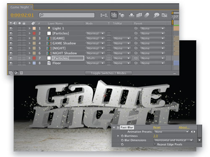Expand Layer Switches pane bottom icon

[x=11, y=73]
